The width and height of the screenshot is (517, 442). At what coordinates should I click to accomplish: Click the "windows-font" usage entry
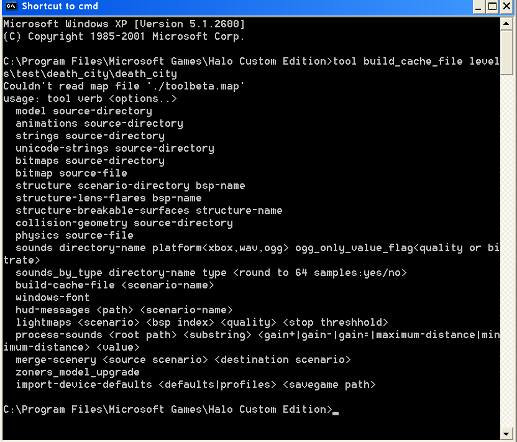53,298
